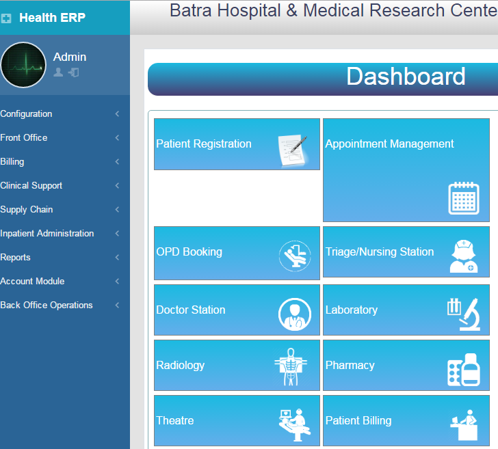Open the OPD Booking tile
This screenshot has width=498, height=449.
237,253
